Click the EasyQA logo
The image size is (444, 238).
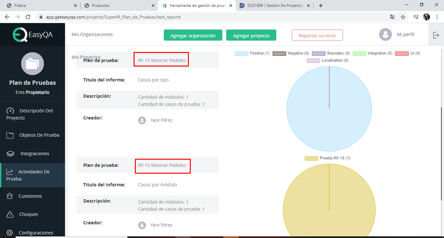coord(33,35)
